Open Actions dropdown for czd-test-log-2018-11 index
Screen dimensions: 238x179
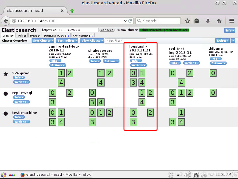192,63
